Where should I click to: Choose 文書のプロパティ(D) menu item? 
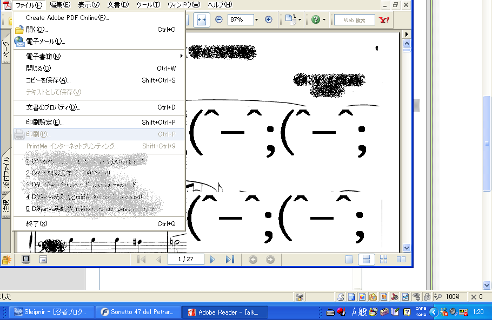tap(99, 107)
